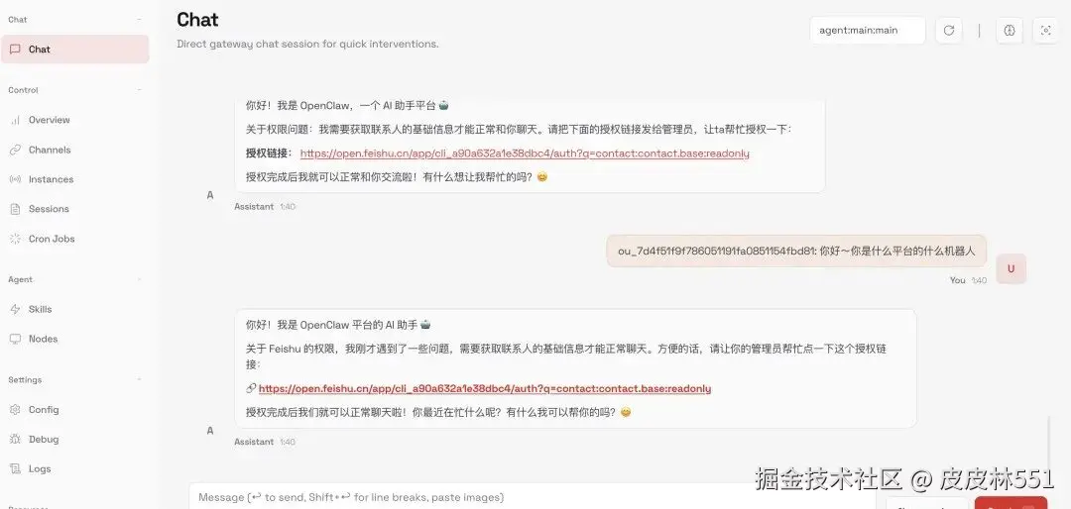Refresh the chat session with the reload icon
This screenshot has width=1071, height=509.
949,31
